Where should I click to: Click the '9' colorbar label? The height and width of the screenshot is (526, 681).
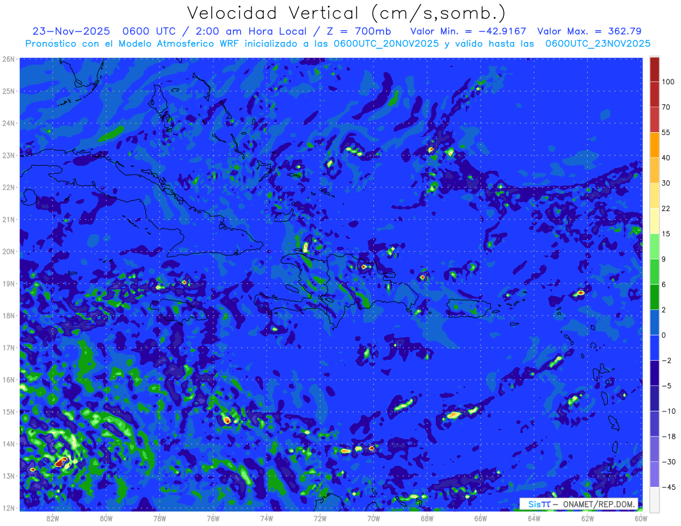pos(664,259)
